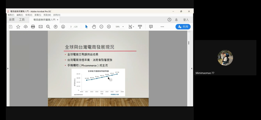Screen dimensions: 261x120
Task: Add a comment with the speech bubble icon
Action: coord(151,27)
